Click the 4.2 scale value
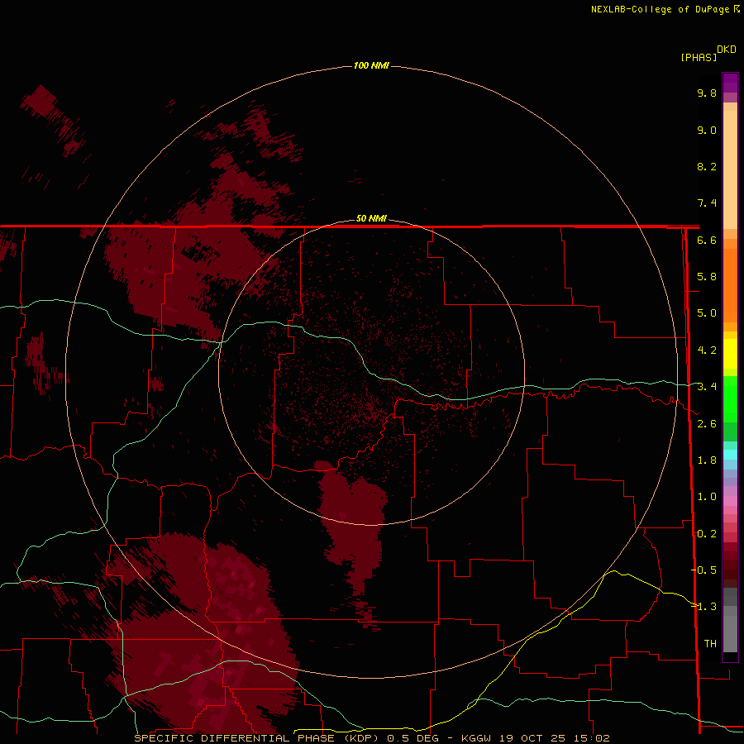744x744 pixels. pyautogui.click(x=707, y=351)
